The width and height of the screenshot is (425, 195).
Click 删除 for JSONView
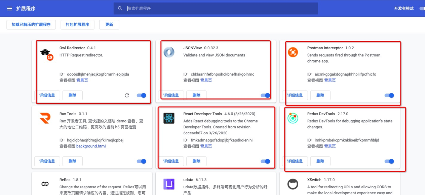tap(196, 95)
